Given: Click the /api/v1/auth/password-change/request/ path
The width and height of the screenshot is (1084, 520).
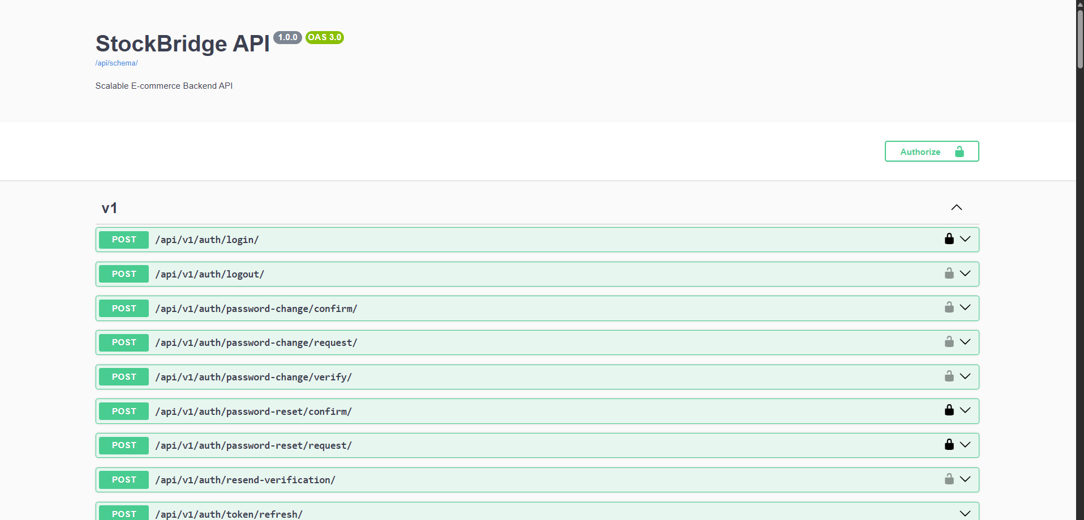Looking at the screenshot, I should tap(256, 343).
